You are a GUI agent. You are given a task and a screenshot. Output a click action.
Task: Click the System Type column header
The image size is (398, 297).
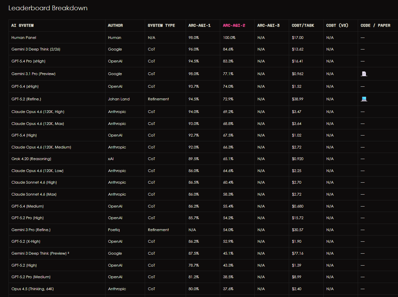161,26
